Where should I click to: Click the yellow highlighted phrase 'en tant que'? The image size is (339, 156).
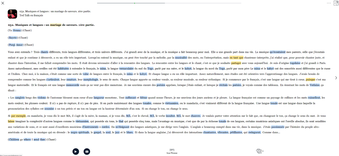point(236,58)
